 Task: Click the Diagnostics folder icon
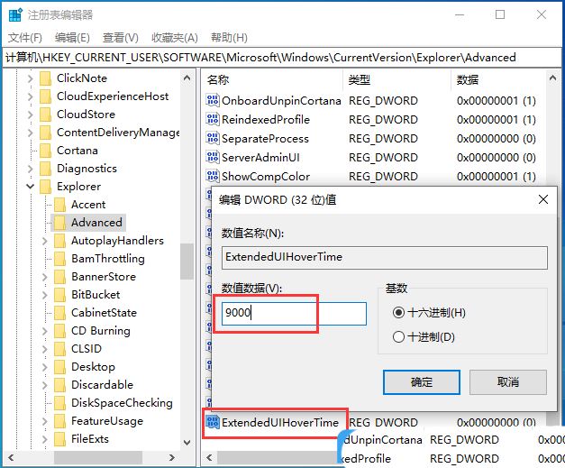[45, 169]
